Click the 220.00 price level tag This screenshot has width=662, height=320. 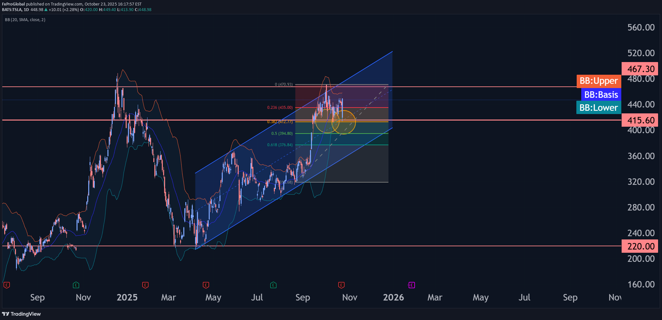point(640,246)
